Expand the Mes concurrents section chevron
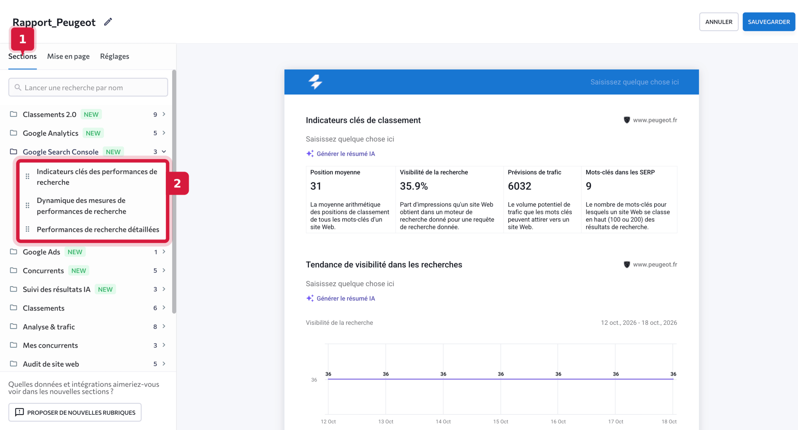This screenshot has height=430, width=798. pos(164,345)
